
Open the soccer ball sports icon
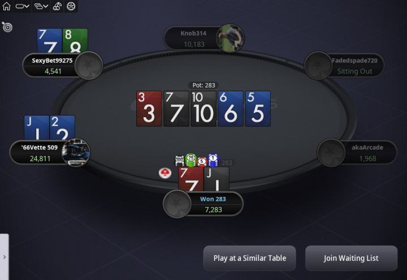click(x=71, y=6)
